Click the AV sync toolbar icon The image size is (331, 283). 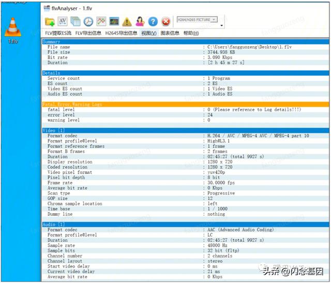[63, 21]
